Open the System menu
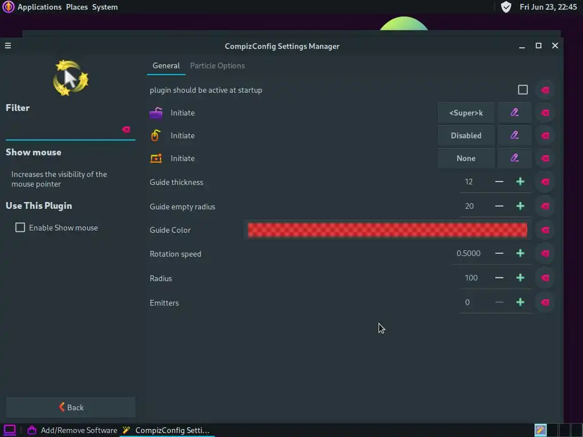The height and width of the screenshot is (437, 583). click(x=105, y=7)
